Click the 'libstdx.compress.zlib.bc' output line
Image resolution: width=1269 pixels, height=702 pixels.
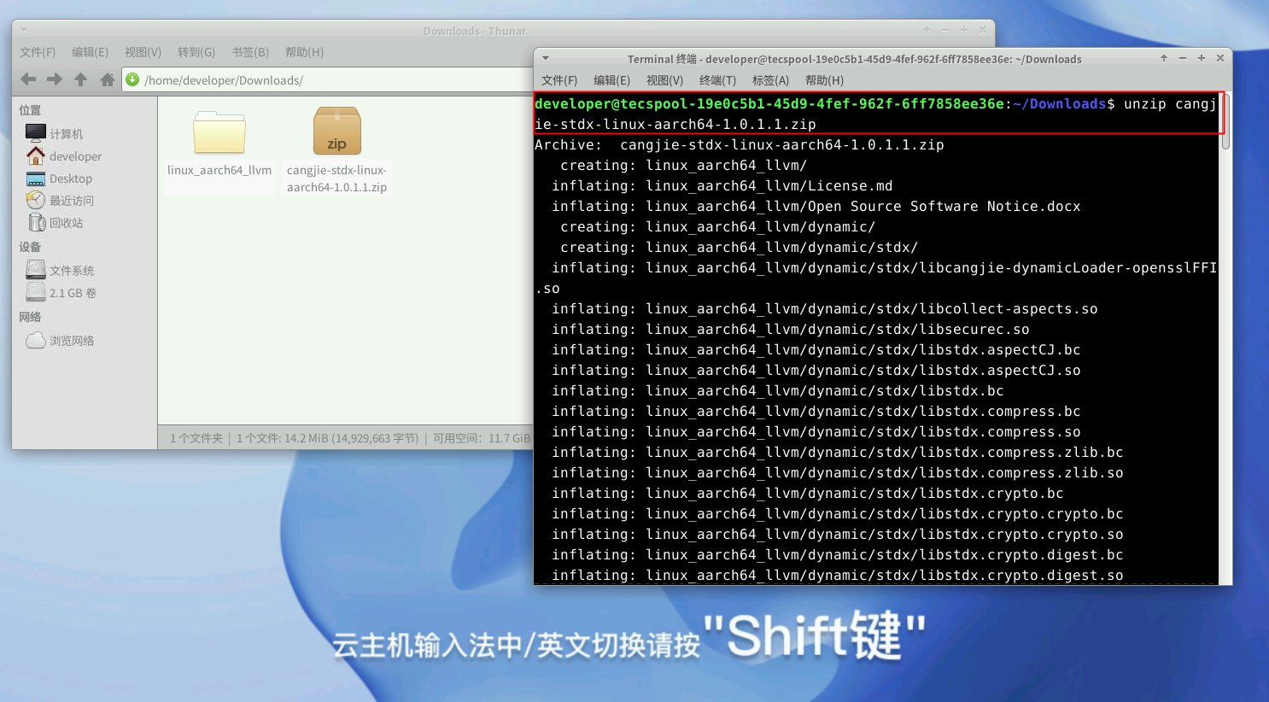(x=838, y=452)
